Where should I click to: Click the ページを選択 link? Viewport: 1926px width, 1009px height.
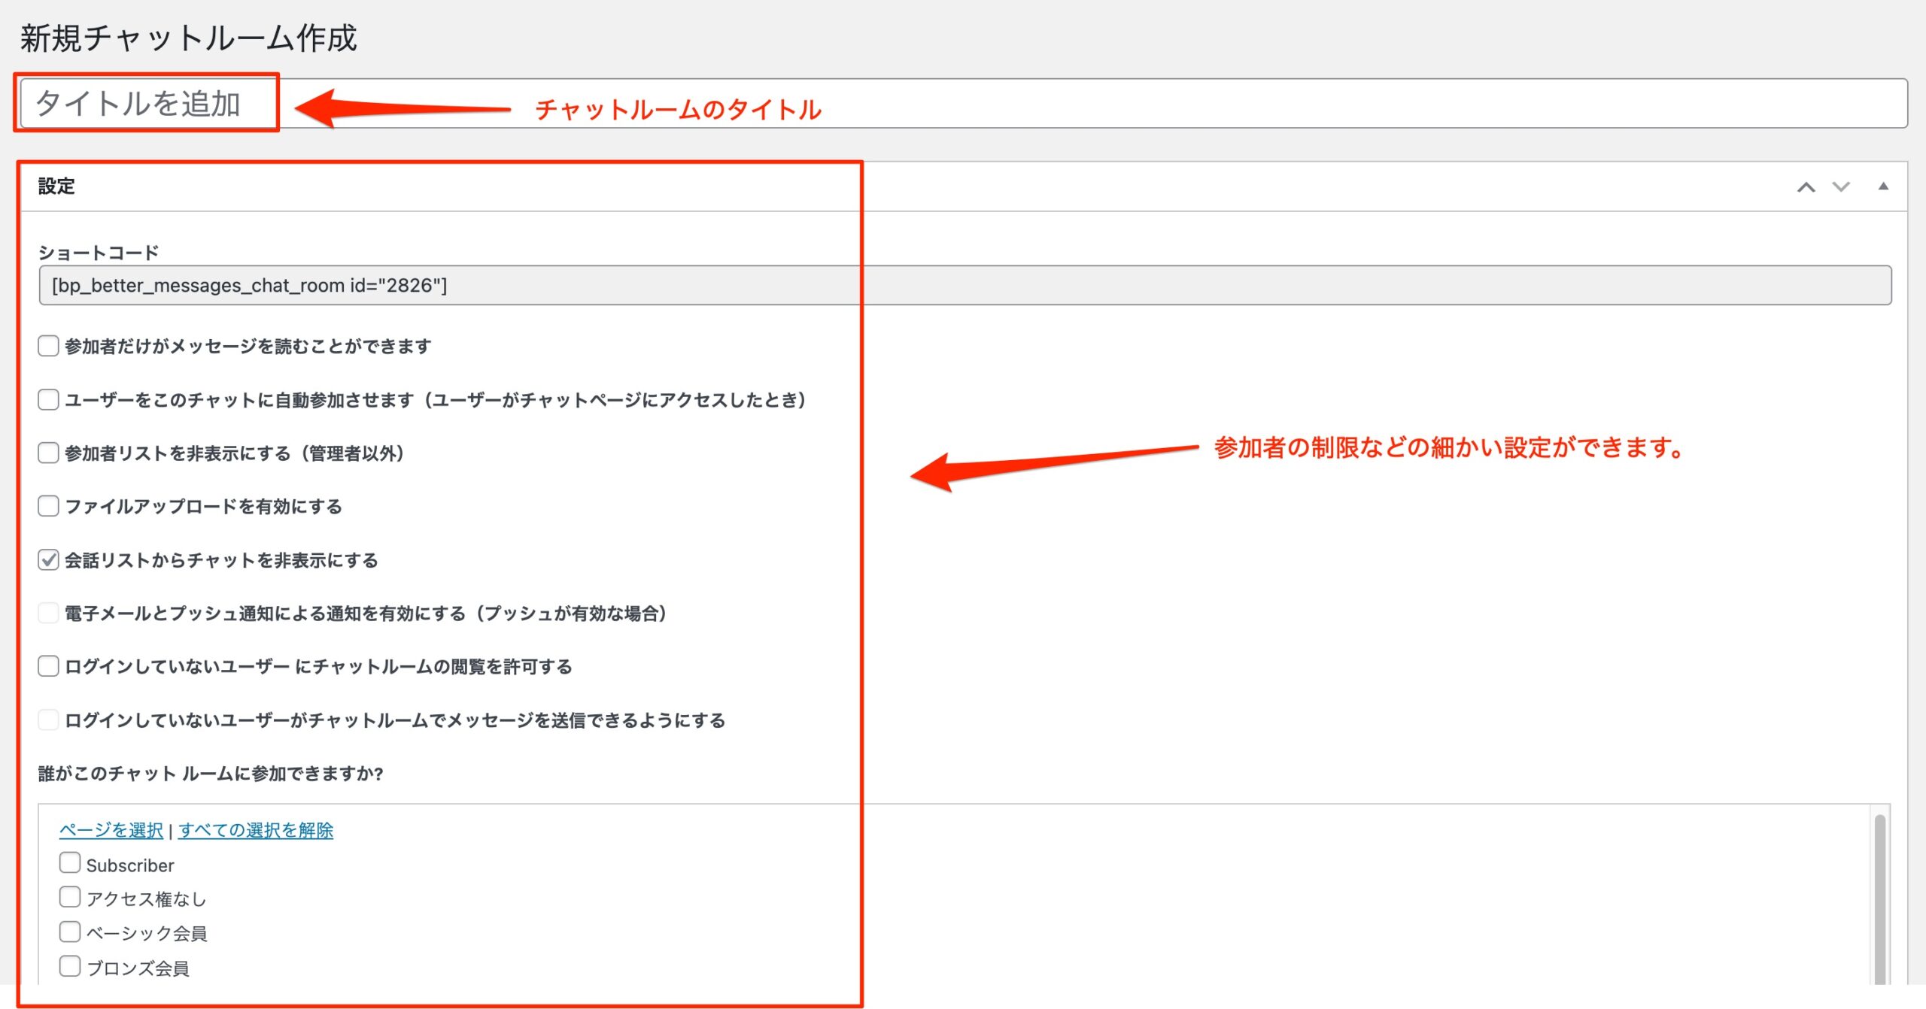[111, 830]
